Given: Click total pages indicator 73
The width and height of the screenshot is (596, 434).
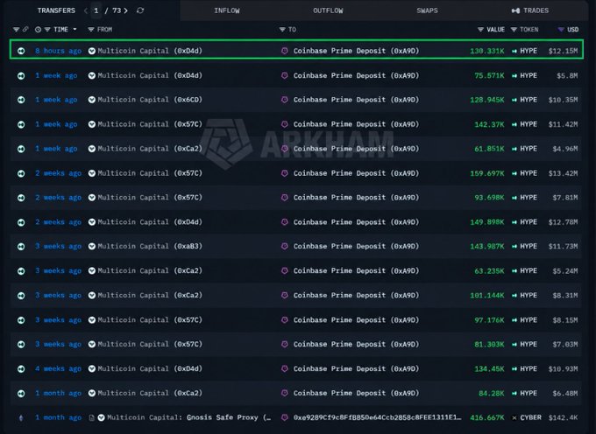Looking at the screenshot, I should (117, 10).
